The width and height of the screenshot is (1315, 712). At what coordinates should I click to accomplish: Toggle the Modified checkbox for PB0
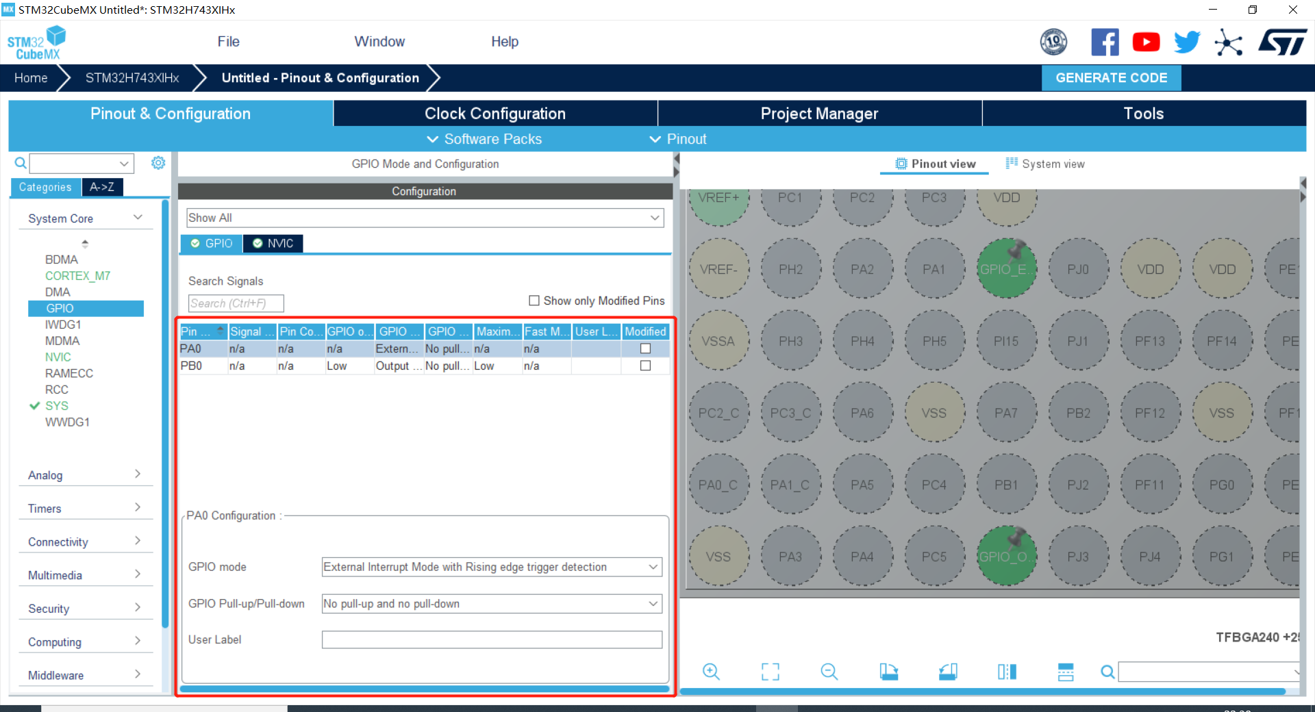tap(645, 366)
